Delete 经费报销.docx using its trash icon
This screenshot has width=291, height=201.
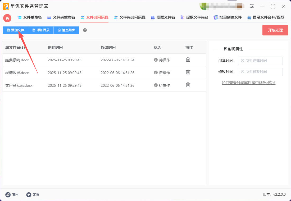[x=188, y=60]
